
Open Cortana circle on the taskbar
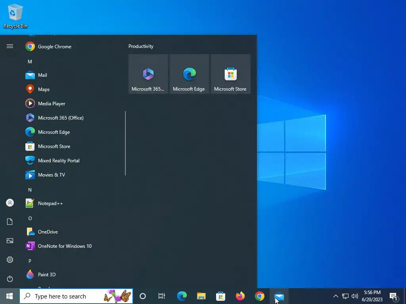pos(143,296)
